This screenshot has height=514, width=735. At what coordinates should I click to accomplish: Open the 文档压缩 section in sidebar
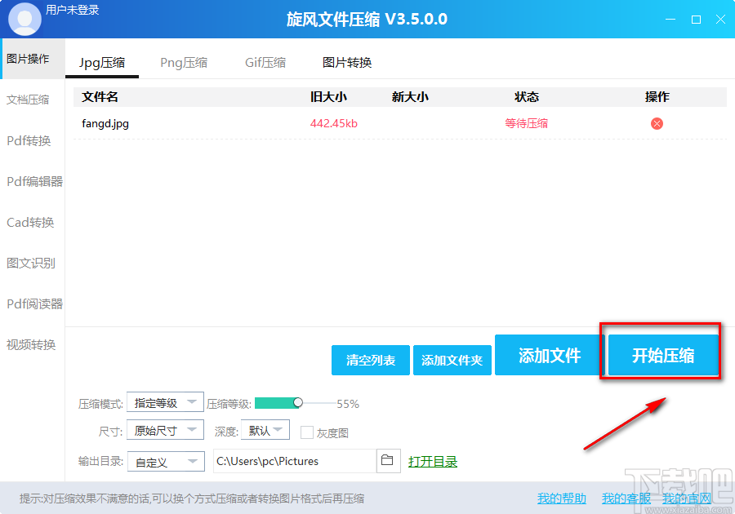click(29, 99)
